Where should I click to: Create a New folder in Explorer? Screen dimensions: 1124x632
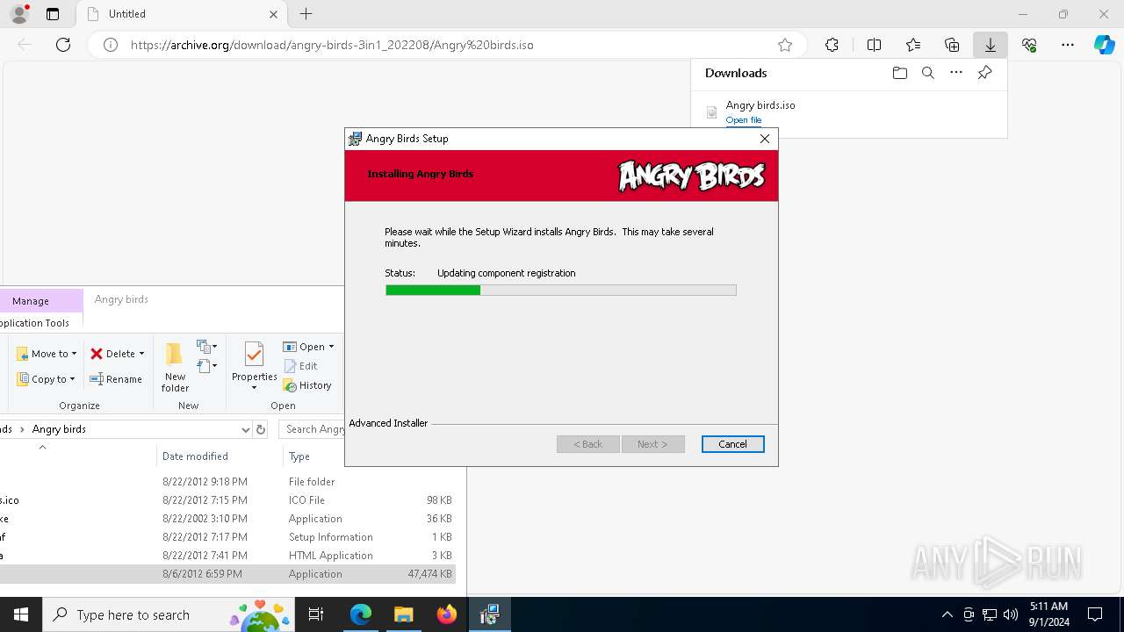click(175, 367)
